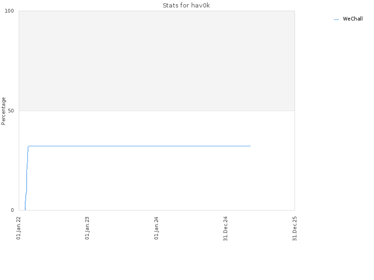Click the 01.Jan.22 date label
Viewport: 374px width, 280px height.
coord(19,228)
